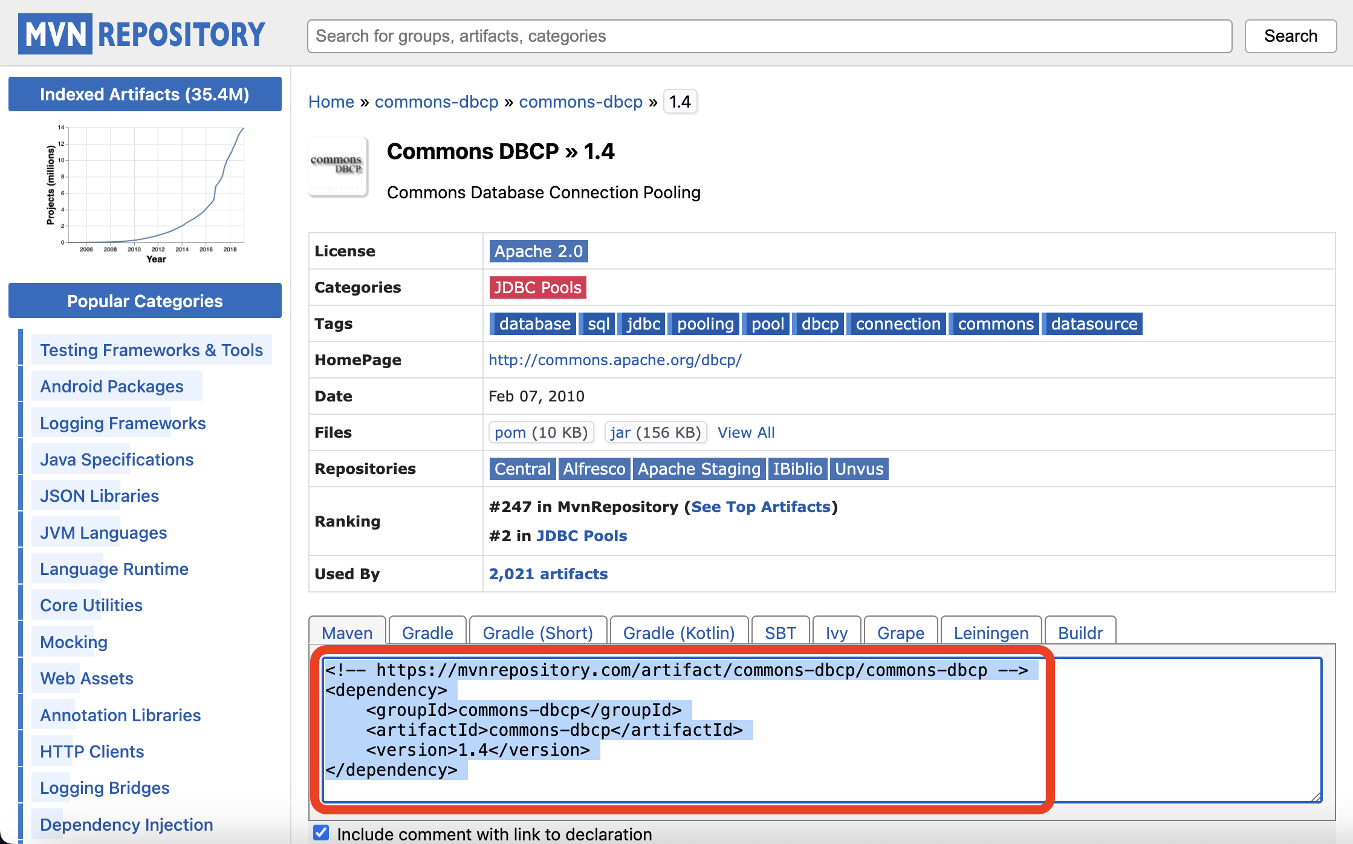Click See Top Artifacts link
1353x844 pixels.
pos(761,507)
